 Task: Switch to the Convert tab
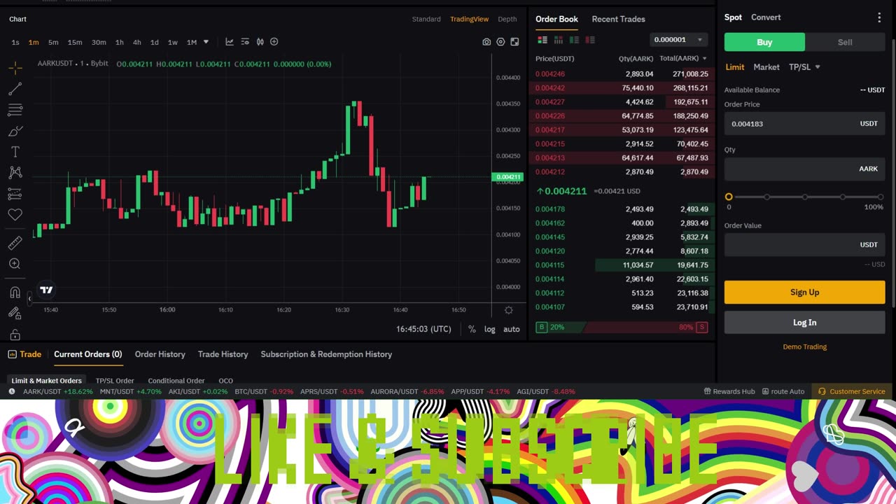766,17
